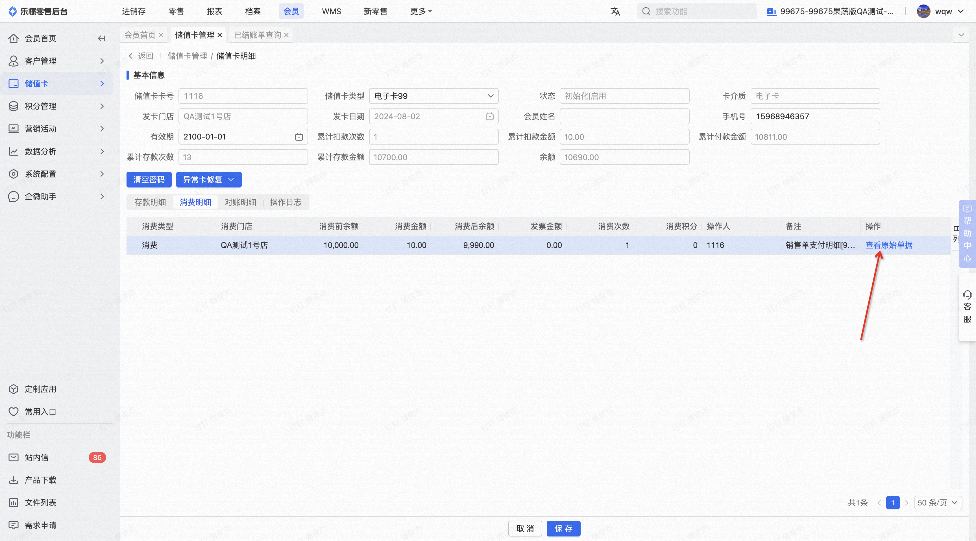Open 站内信 messages
The height and width of the screenshot is (541, 976).
[36, 457]
